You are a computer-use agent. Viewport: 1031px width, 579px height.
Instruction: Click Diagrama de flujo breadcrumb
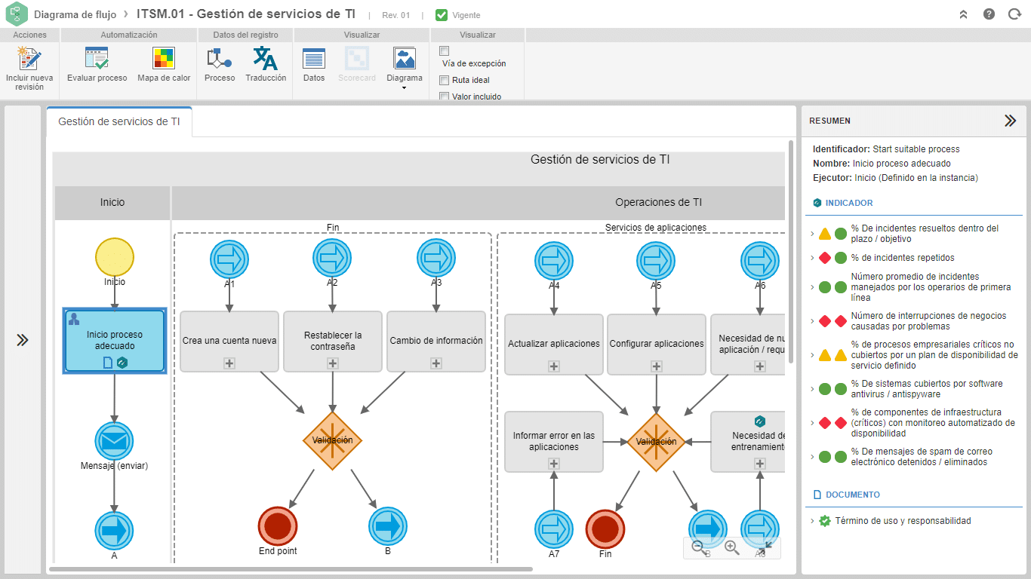pos(75,14)
